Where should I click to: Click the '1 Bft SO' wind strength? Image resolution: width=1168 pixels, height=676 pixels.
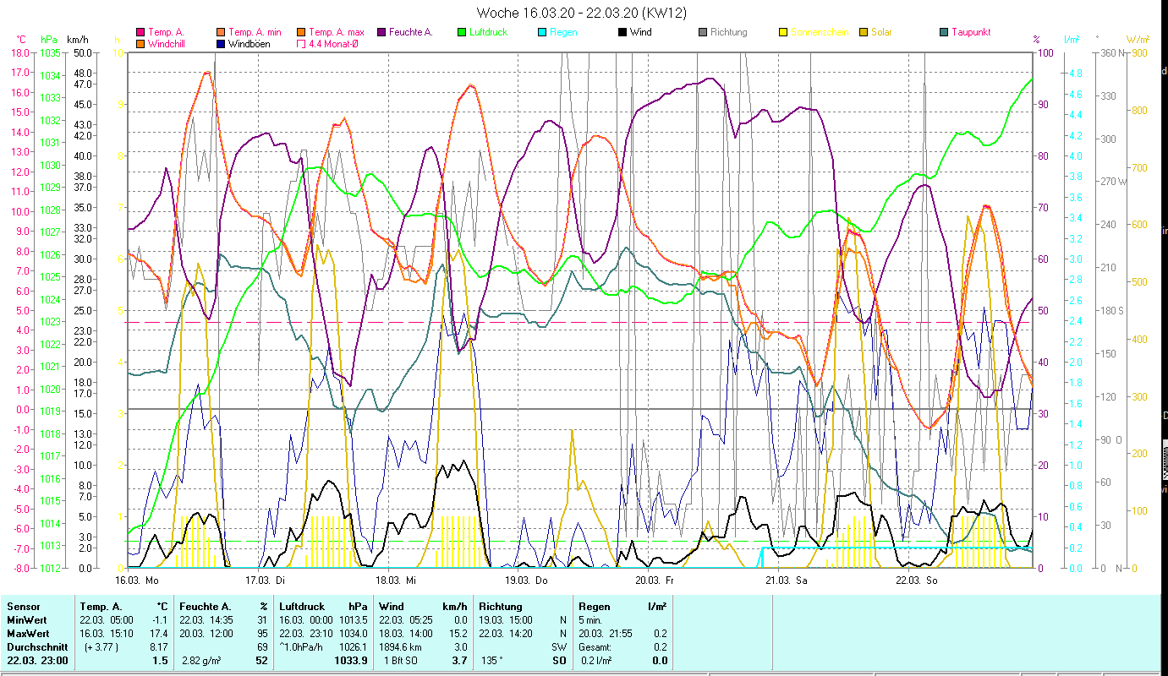[x=399, y=661]
